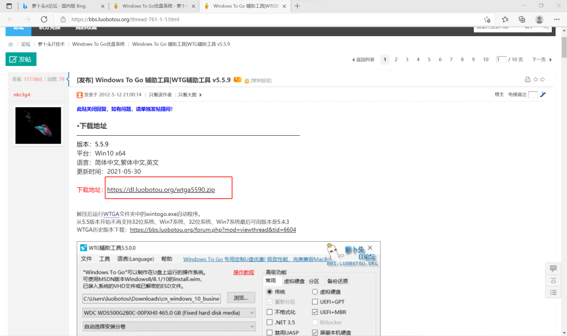Open the Collections icon in toolbar

coord(522,19)
